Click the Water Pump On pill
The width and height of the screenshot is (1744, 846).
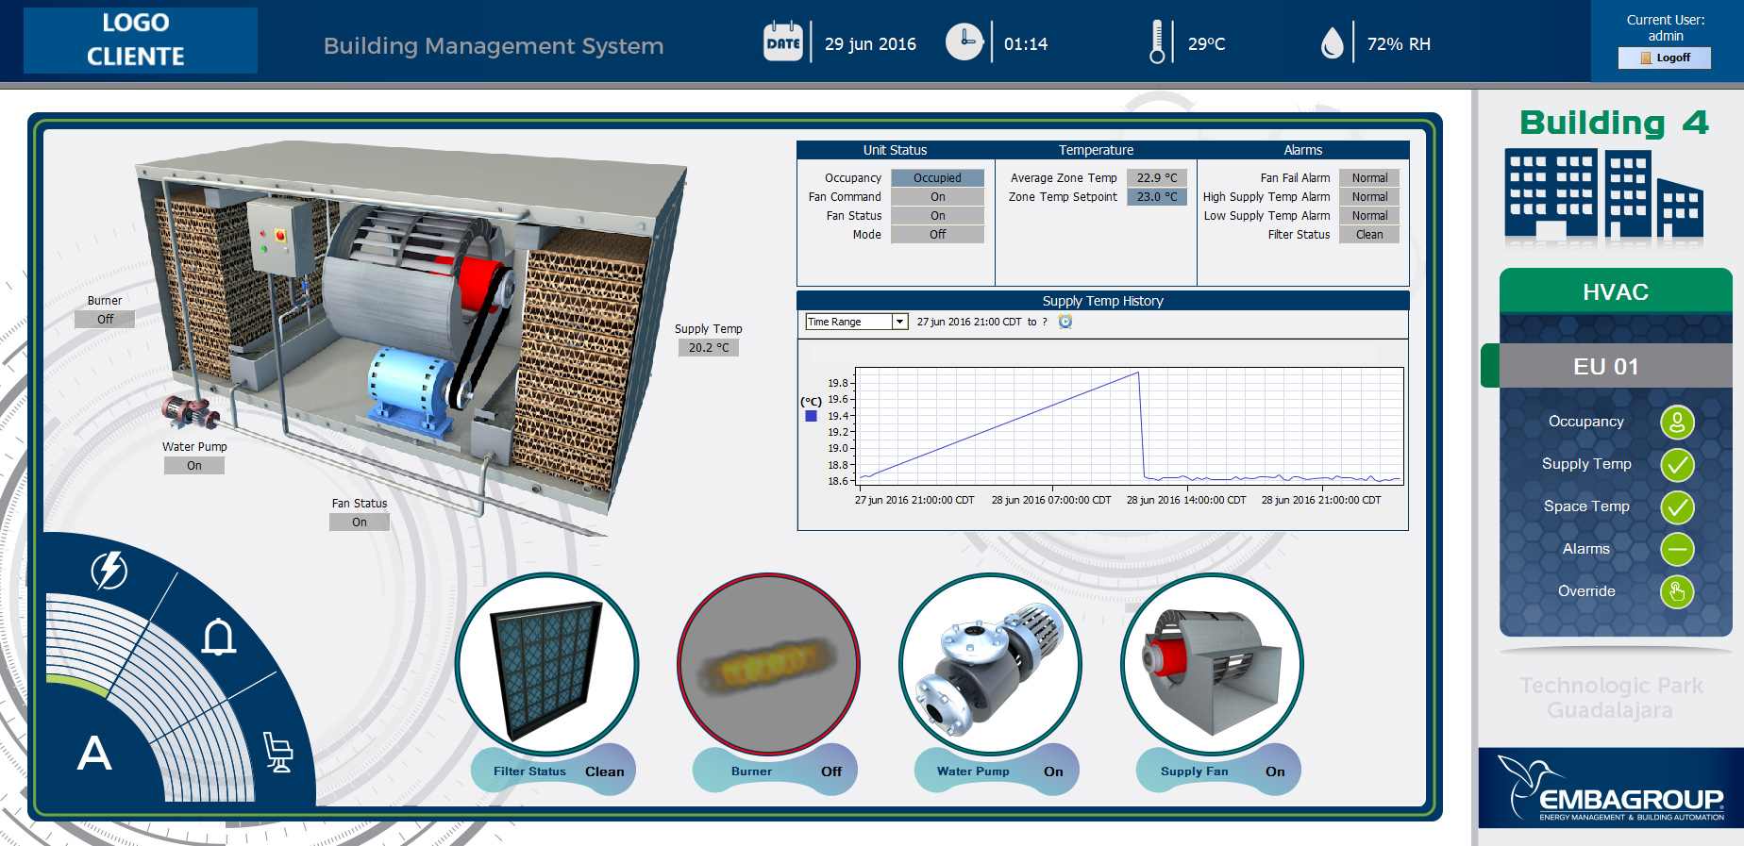pos(997,771)
